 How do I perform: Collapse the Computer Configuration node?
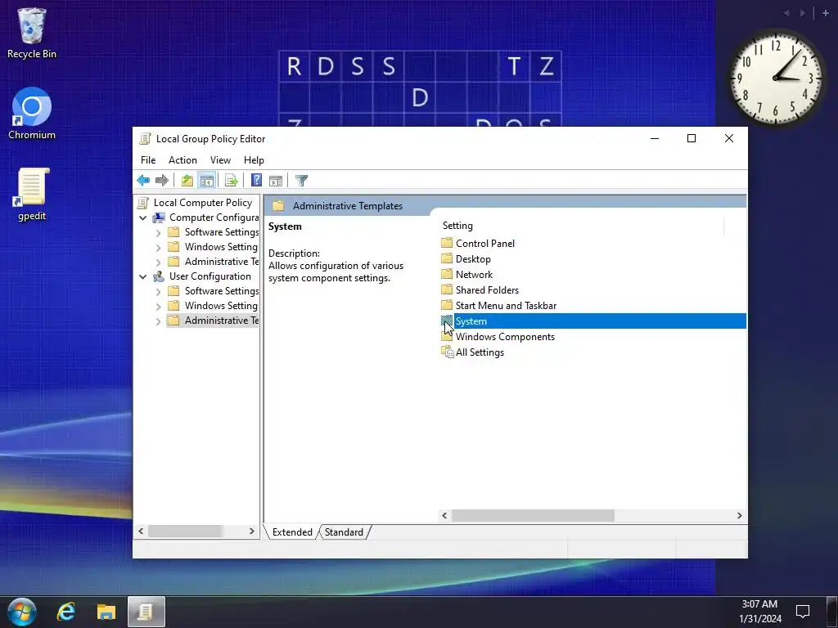[142, 218]
